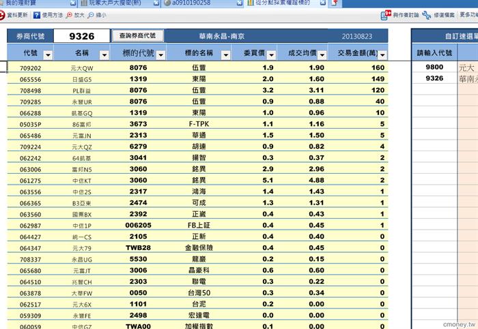Viewport: 478px width, 329px height.
Task: Select warrant code 063560
Action: [30, 215]
